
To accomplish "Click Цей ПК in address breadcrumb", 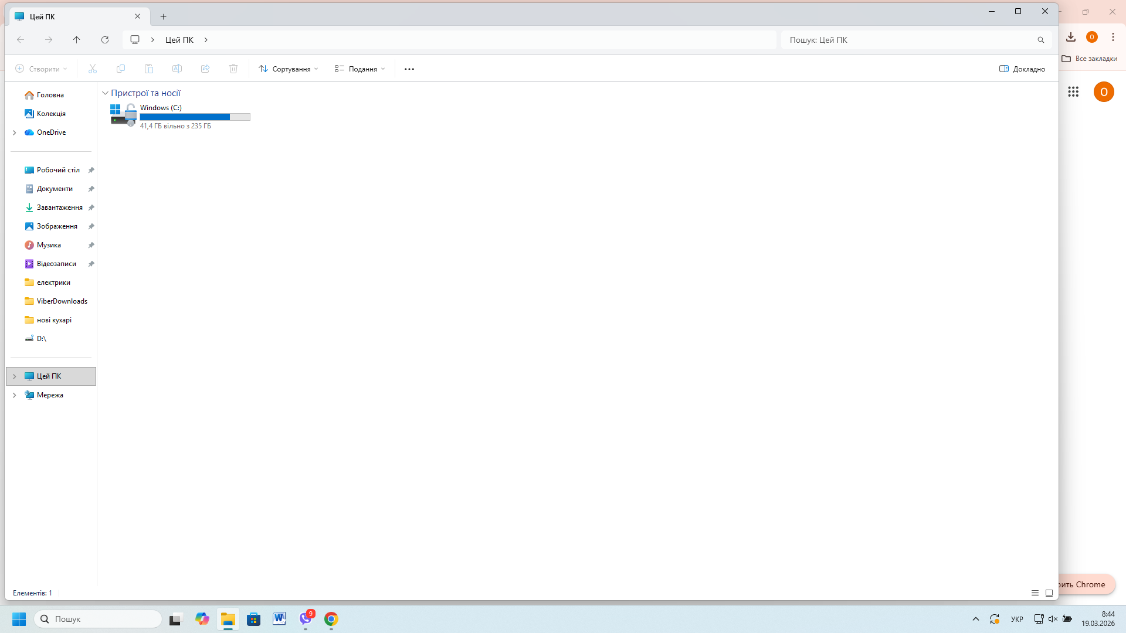I will (179, 40).
